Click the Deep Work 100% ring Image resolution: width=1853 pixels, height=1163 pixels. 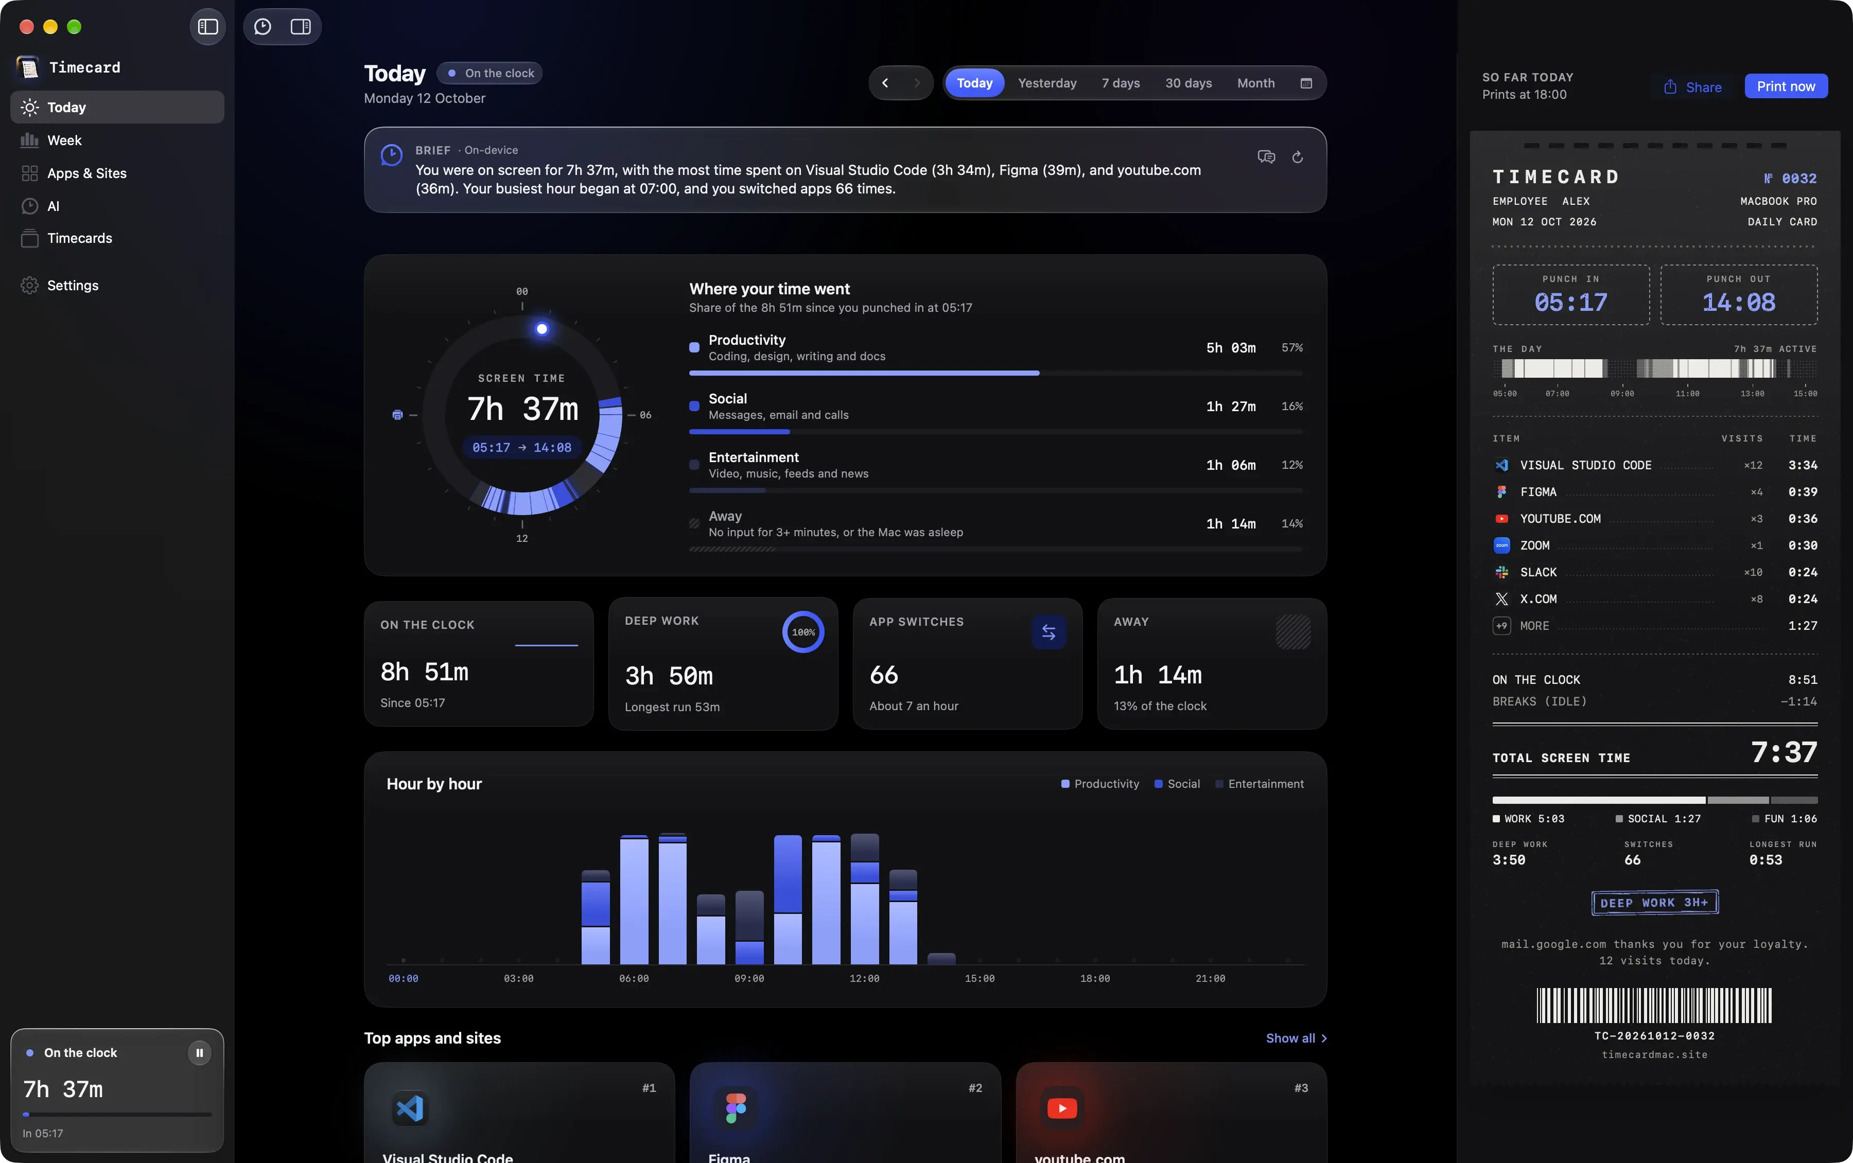803,632
